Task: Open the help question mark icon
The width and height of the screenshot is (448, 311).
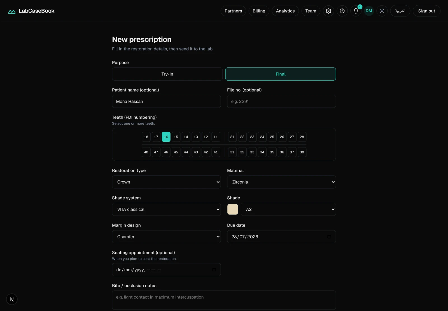Action: pyautogui.click(x=342, y=11)
